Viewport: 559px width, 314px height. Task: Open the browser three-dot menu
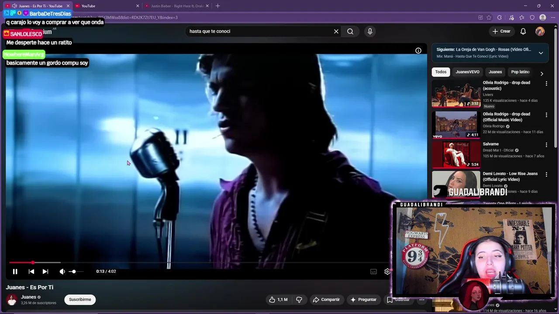pos(553,17)
